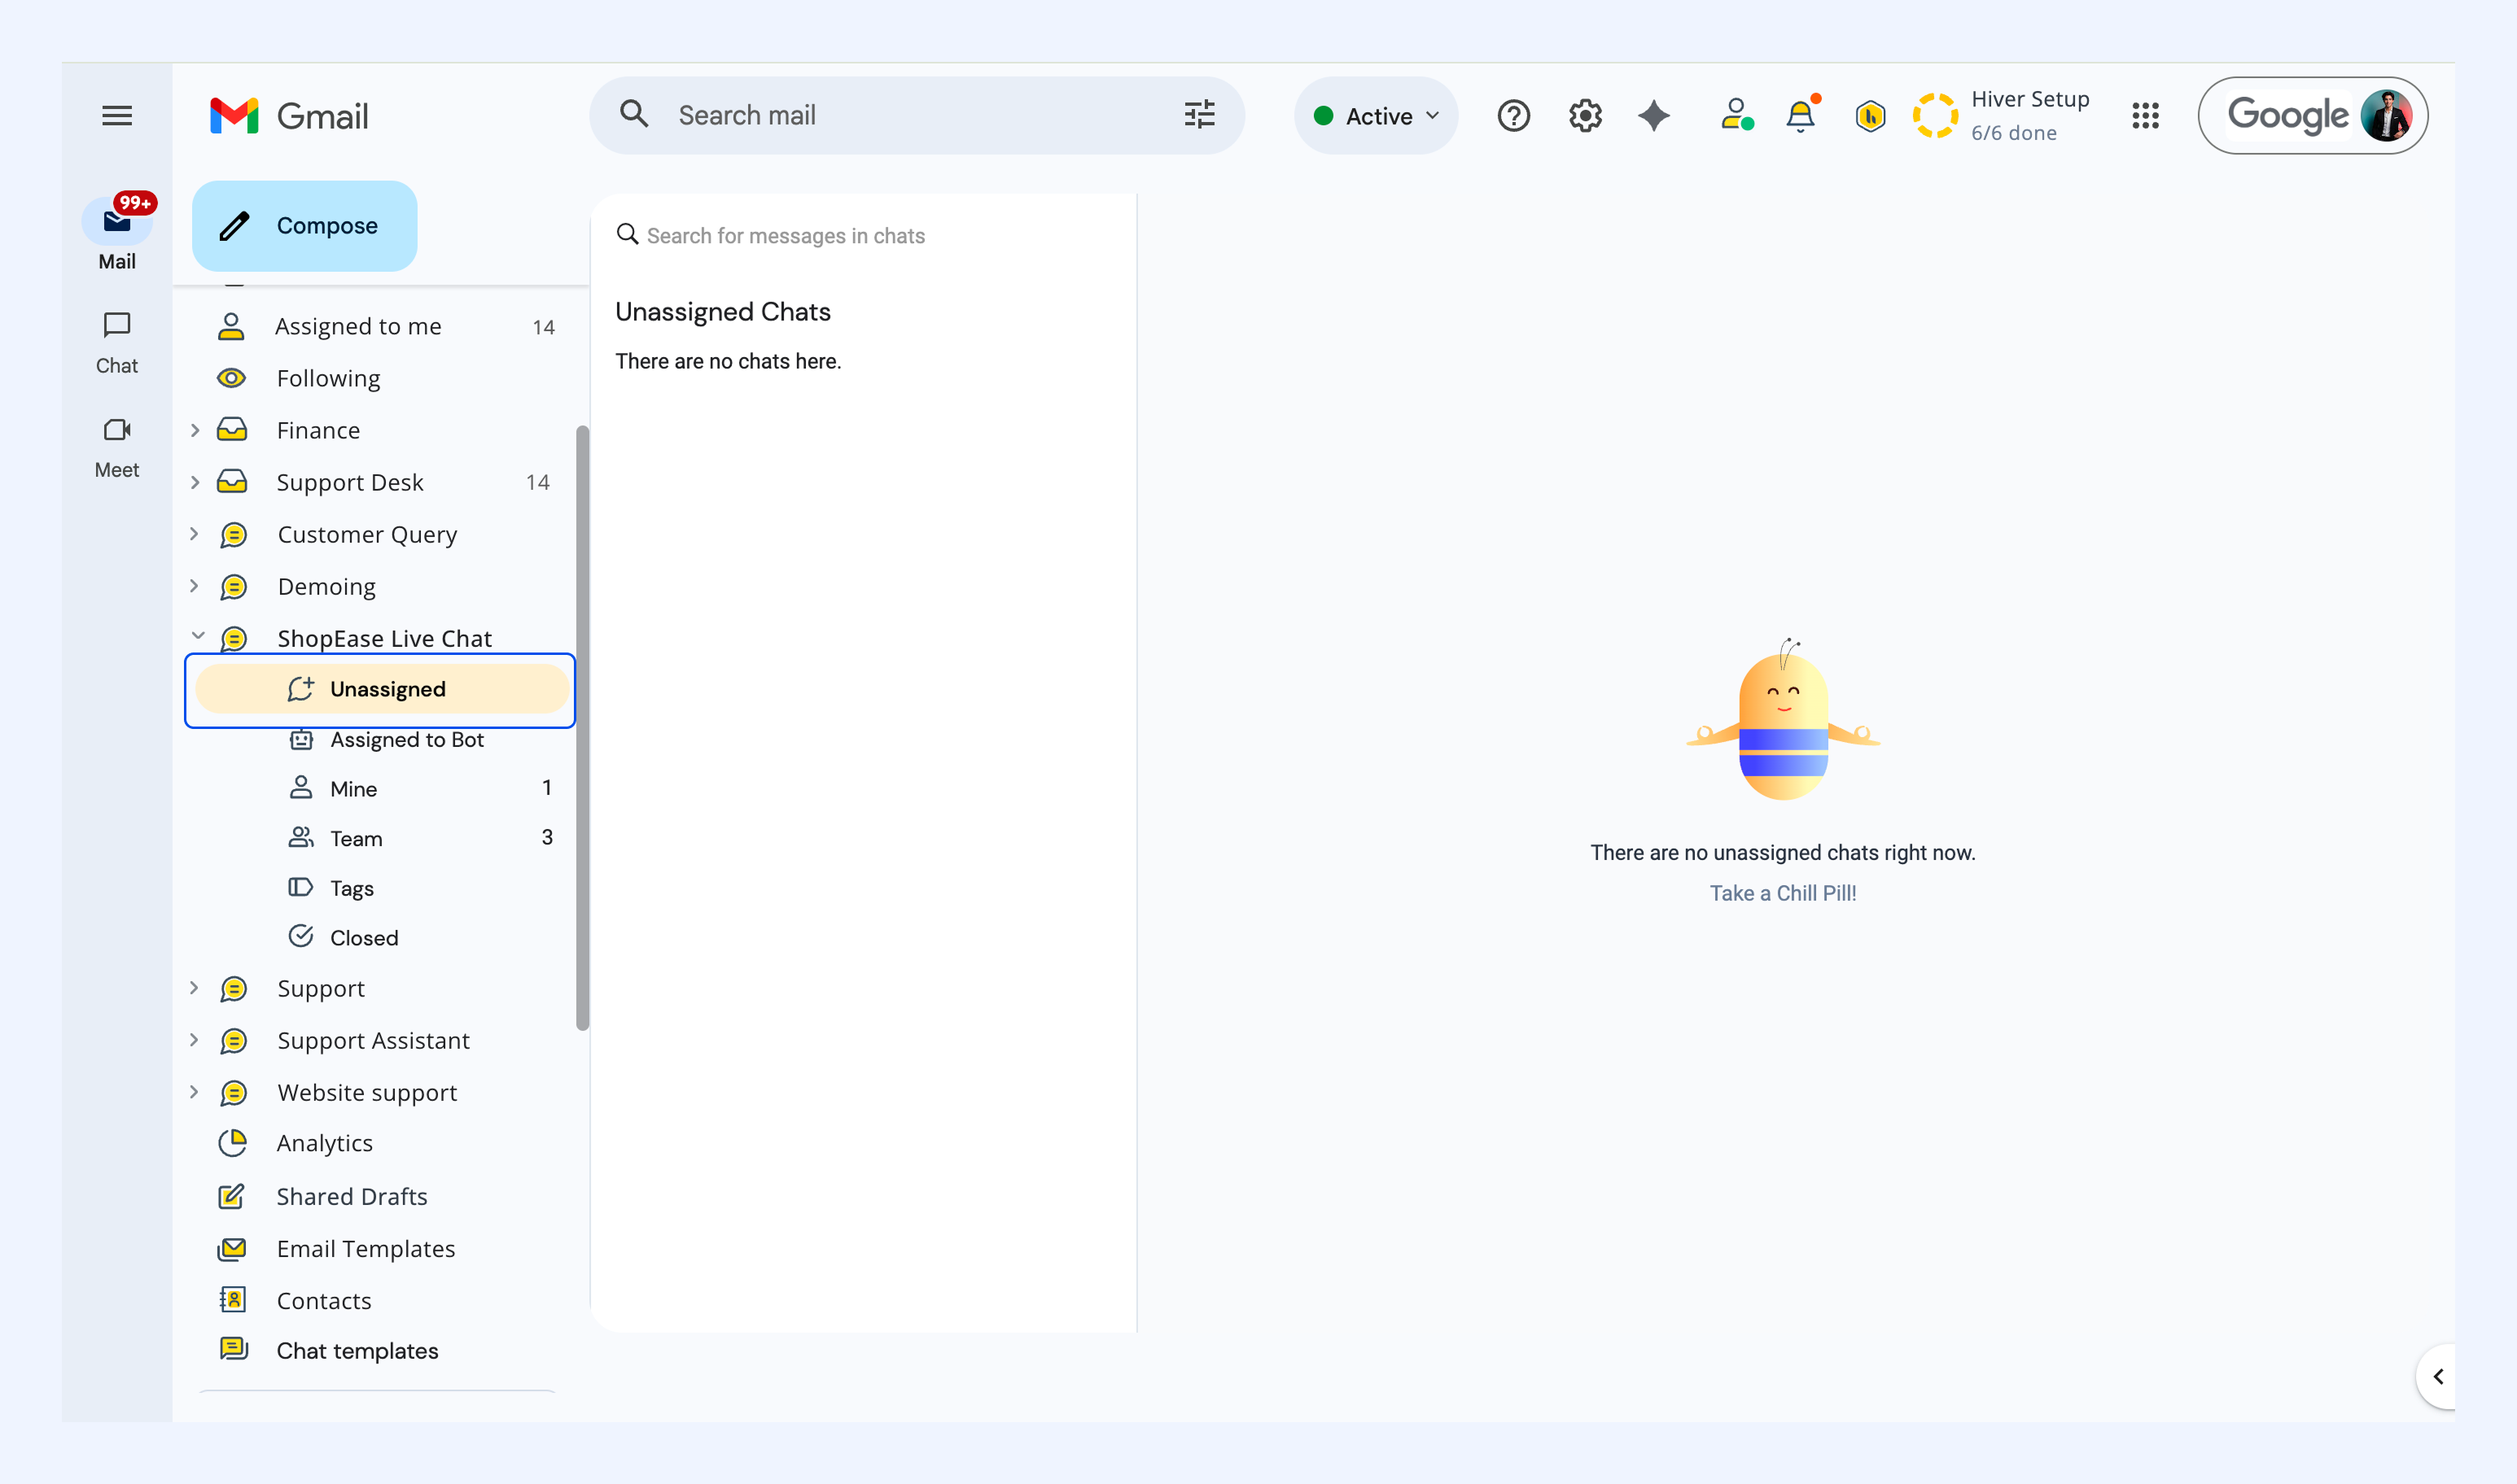
Task: Click the user availability person icon
Action: tap(1736, 115)
